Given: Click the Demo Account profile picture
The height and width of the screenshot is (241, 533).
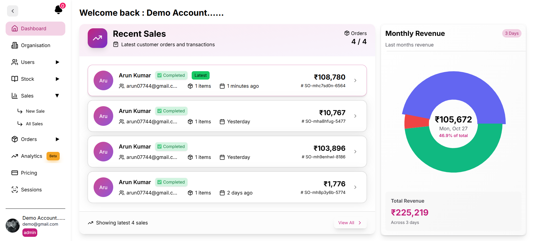Looking at the screenshot, I should click(x=13, y=226).
